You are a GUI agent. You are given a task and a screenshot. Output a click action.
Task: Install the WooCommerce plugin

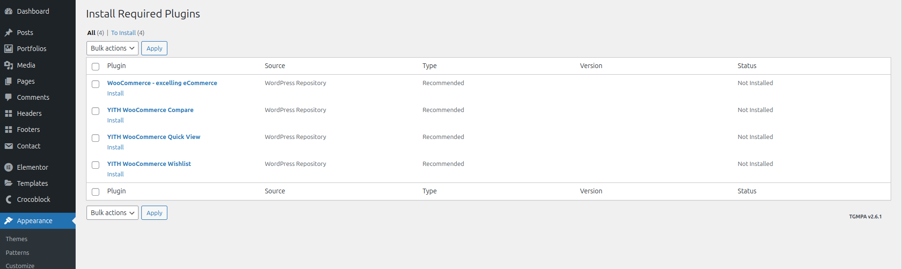115,94
